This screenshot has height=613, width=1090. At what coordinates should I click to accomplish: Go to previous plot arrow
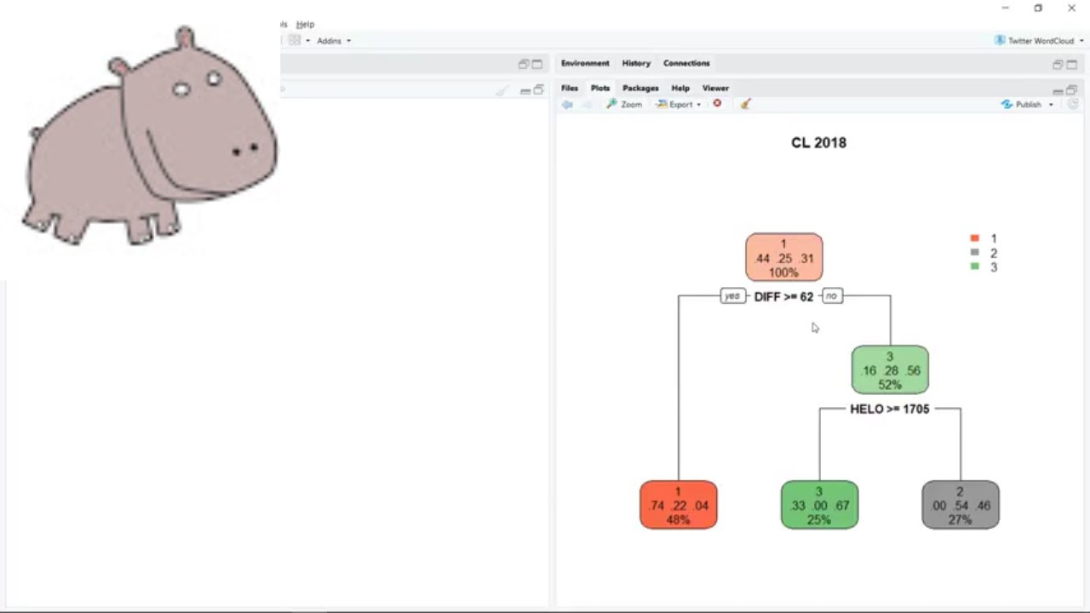pos(567,104)
